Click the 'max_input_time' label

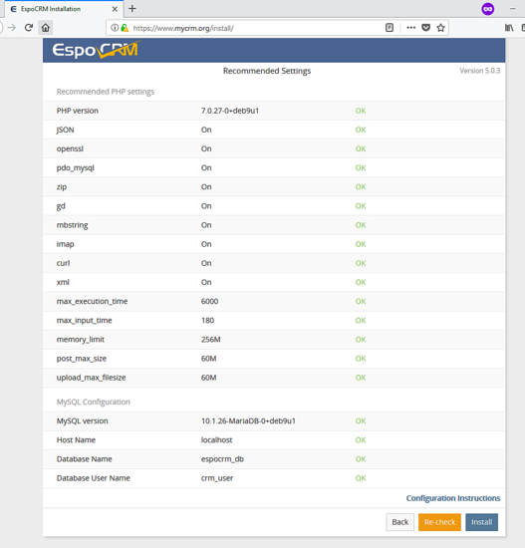point(85,321)
